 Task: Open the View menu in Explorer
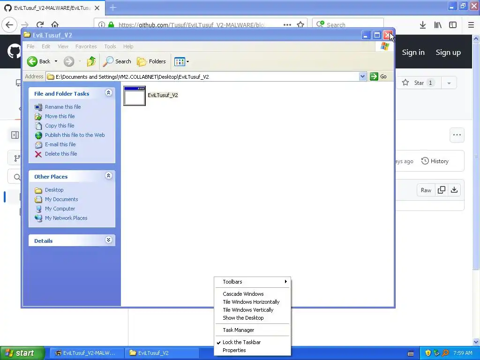coord(63,46)
